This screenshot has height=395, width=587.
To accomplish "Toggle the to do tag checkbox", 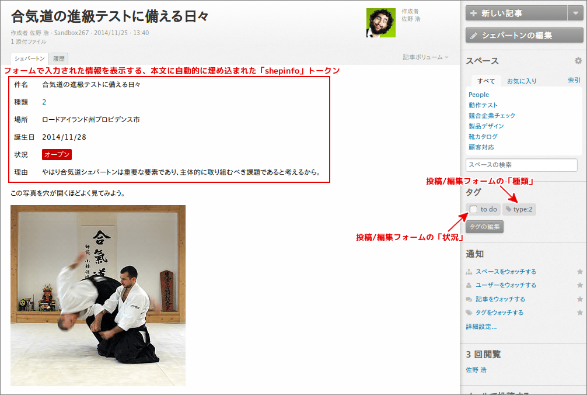I will [x=474, y=209].
